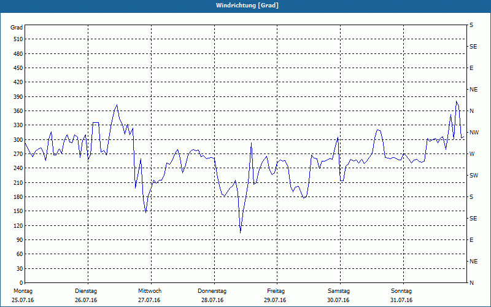Pick the 390 degree axis label
The width and height of the screenshot is (491, 307).
18,97
